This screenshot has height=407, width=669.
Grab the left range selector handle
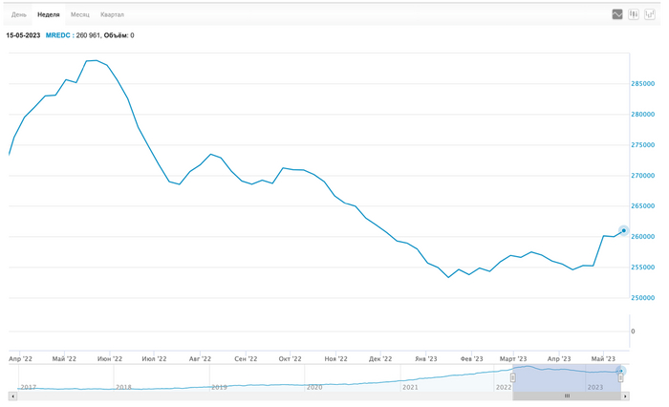point(513,377)
